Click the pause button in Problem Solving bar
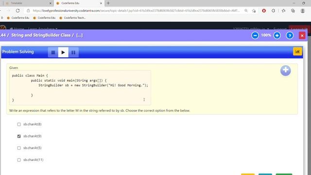Viewport: 311px width, 175px height. [x=73, y=52]
